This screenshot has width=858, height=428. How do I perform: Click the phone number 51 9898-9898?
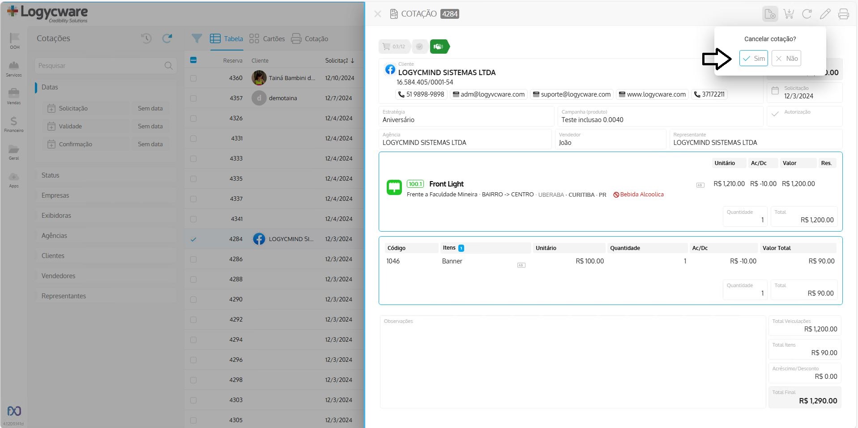point(421,94)
